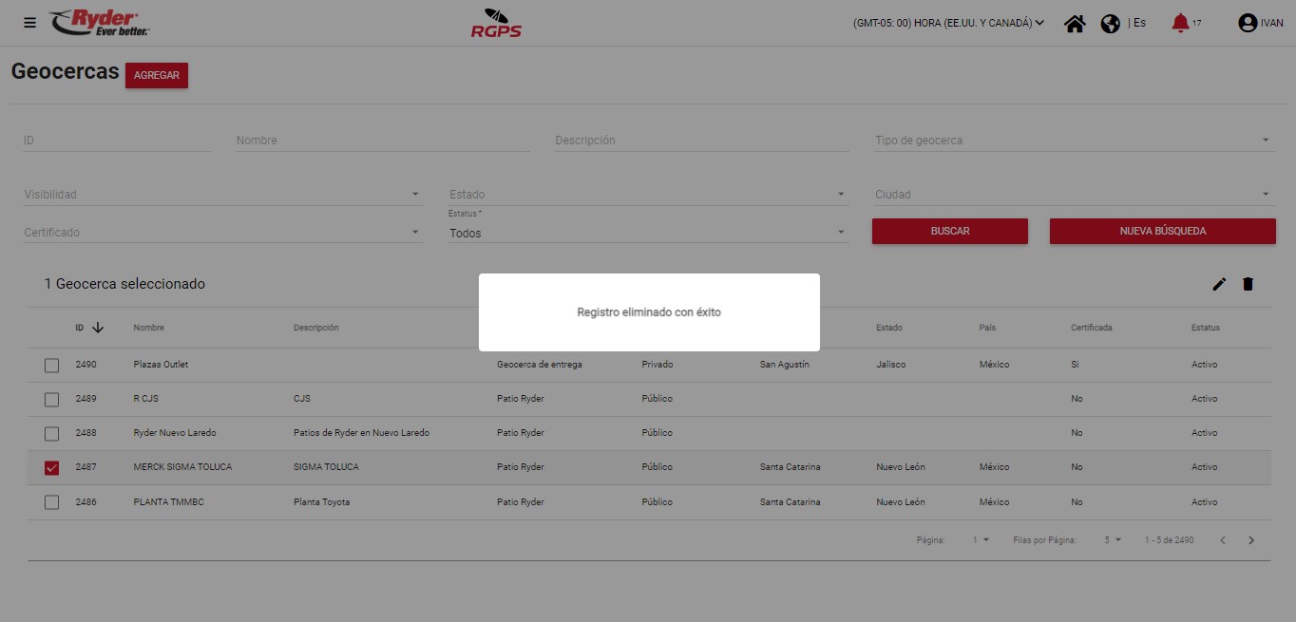The image size is (1296, 622).
Task: Go to next page arrow
Action: click(x=1251, y=540)
